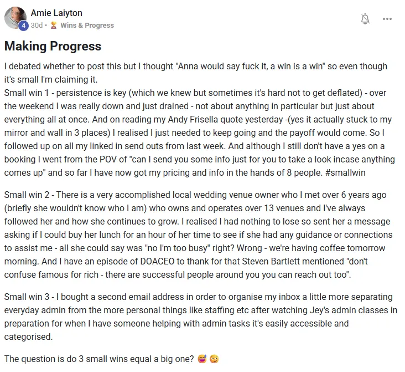Click the first emoji after the final question

click(x=202, y=359)
